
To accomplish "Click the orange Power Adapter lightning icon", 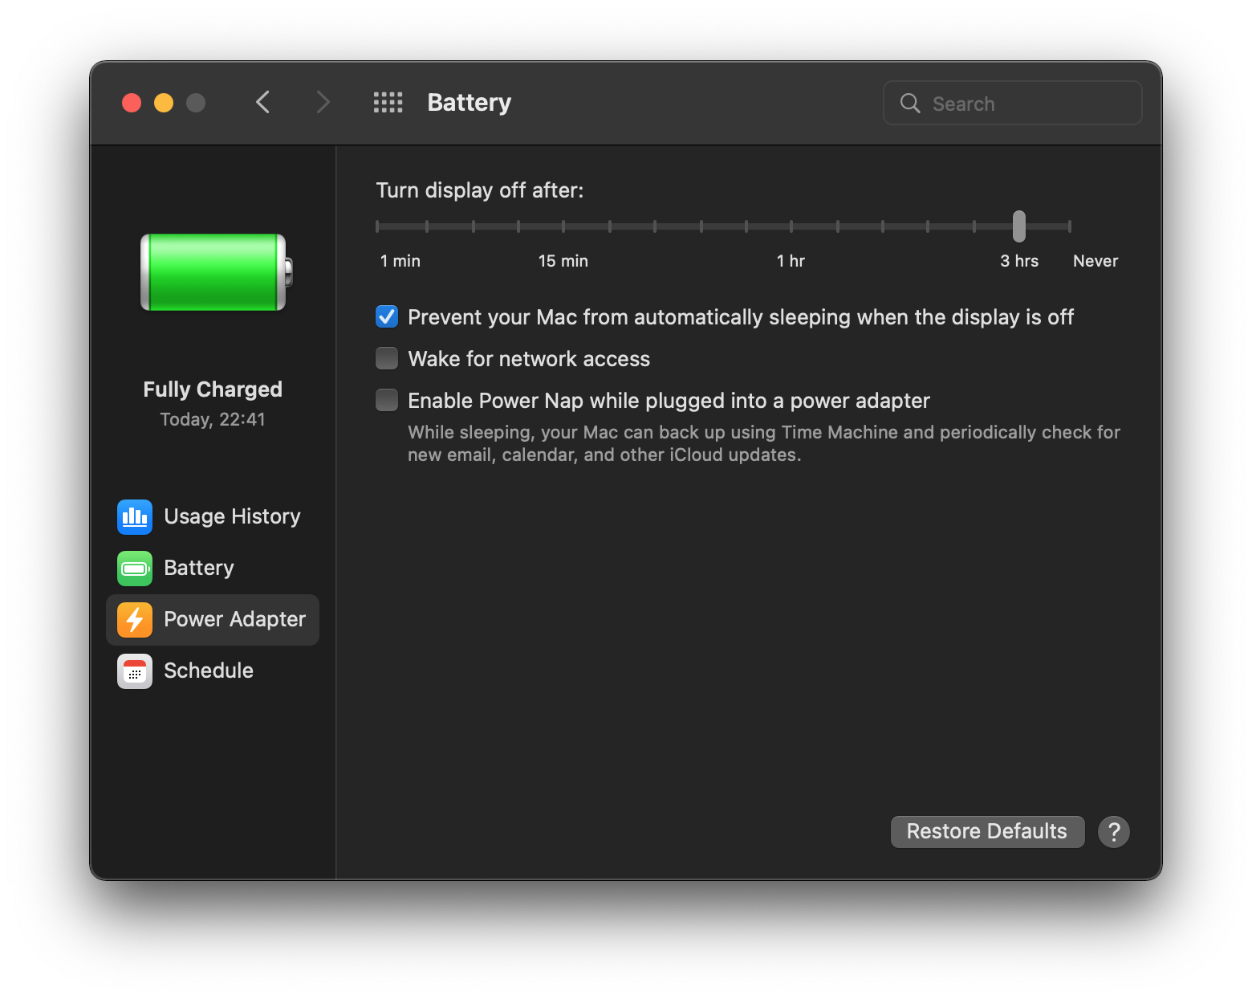I will [135, 619].
